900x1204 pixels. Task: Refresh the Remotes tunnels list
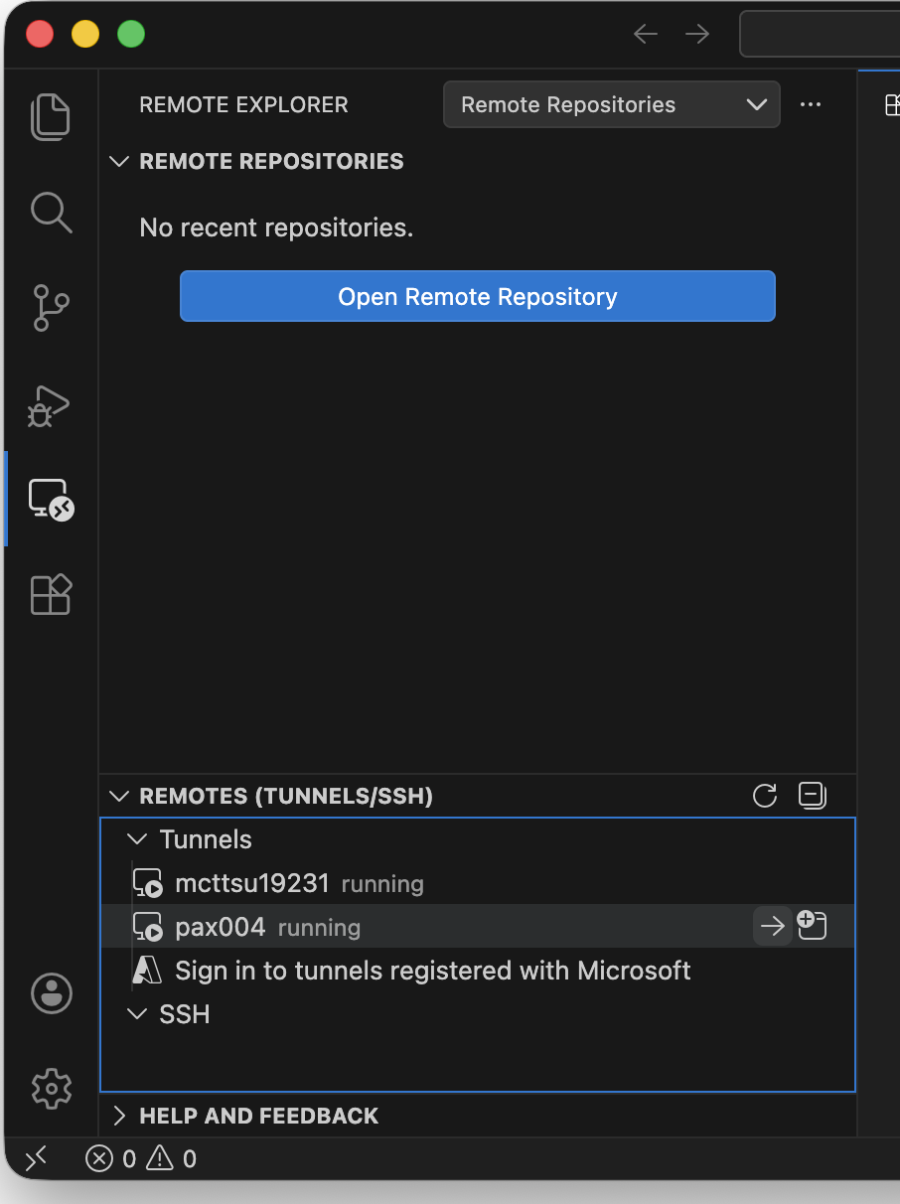click(764, 796)
